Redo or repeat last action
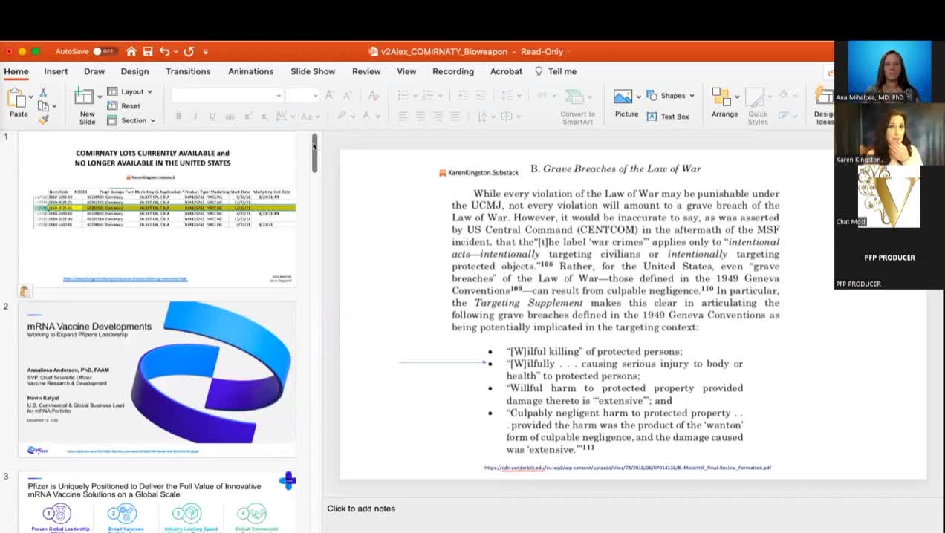 [x=189, y=51]
